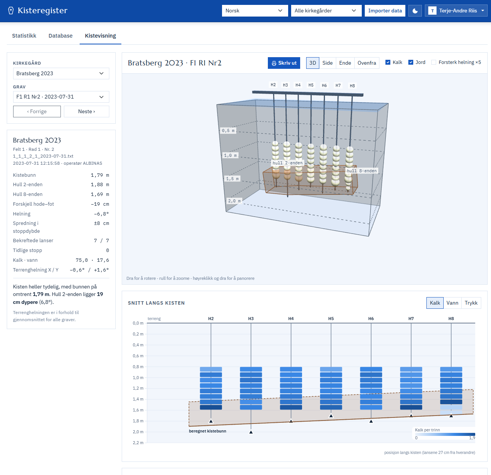Expand the Grav F1 R1 Nr2 dropdown
Screen dimensions: 491x475
tap(61, 97)
